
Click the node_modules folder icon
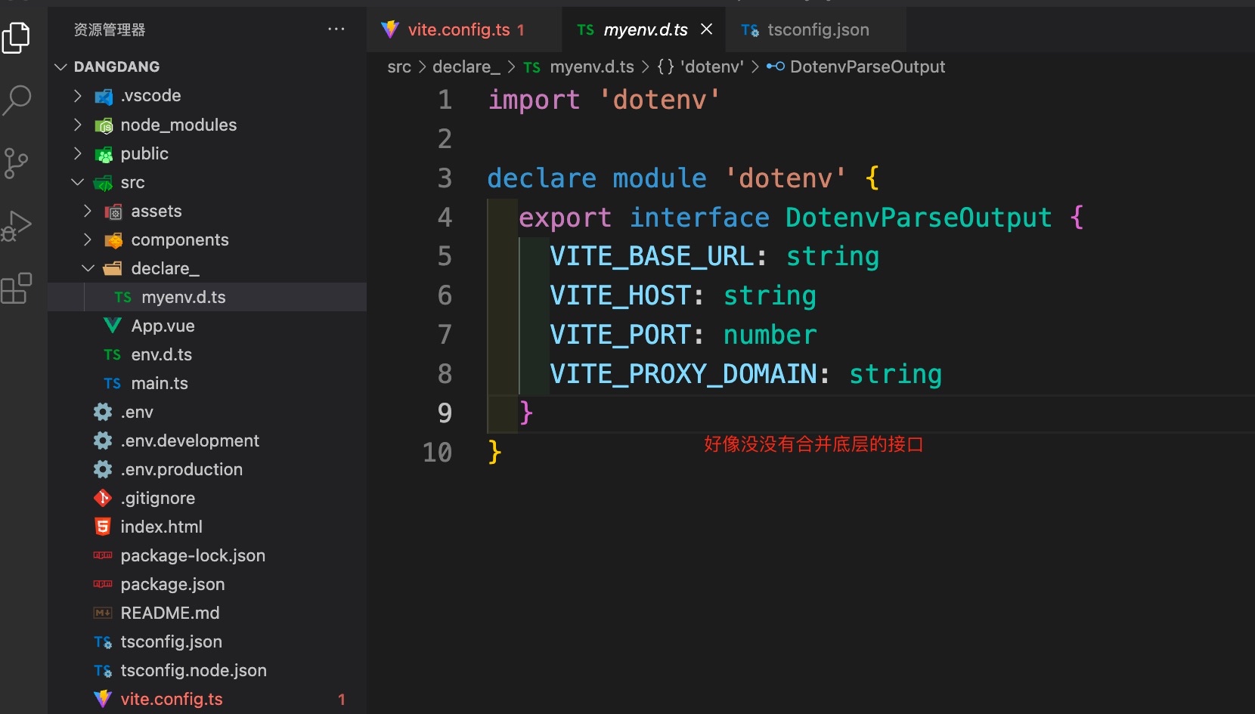104,125
